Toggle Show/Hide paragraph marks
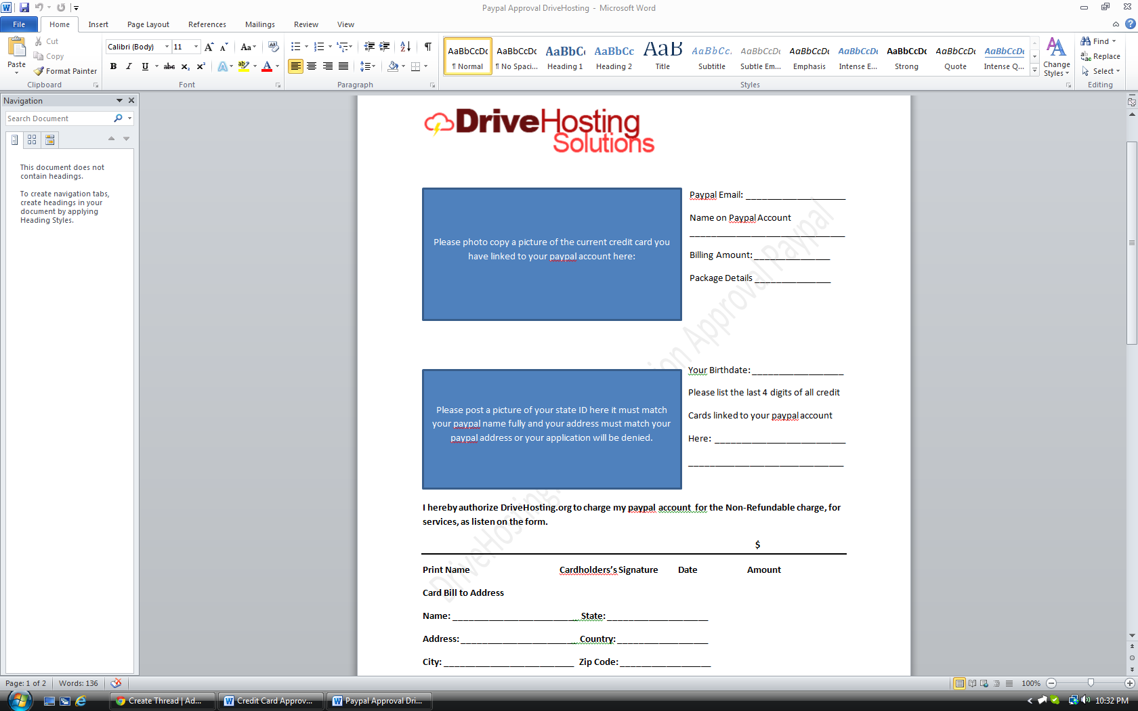The image size is (1138, 711). (428, 47)
